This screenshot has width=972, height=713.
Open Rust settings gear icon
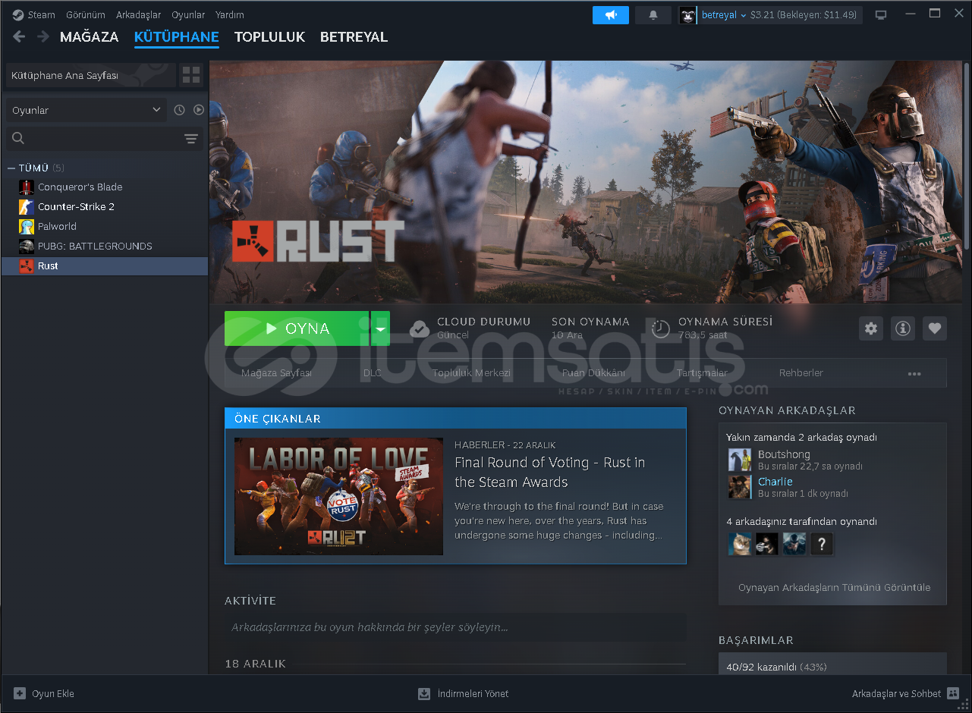[871, 328]
